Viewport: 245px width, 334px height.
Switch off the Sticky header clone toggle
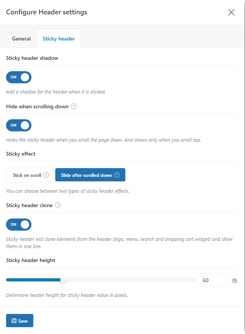[x=19, y=225]
